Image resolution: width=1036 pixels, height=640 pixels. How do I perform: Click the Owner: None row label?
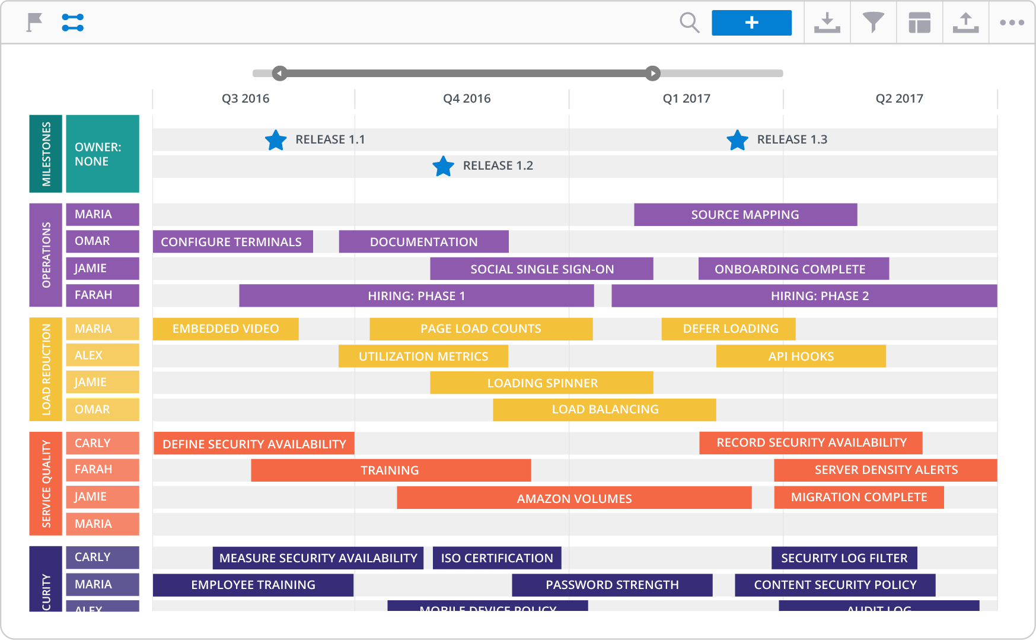pyautogui.click(x=103, y=154)
